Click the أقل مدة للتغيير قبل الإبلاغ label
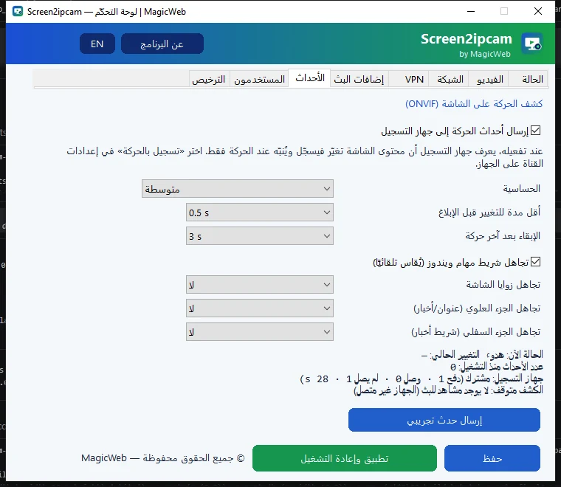The image size is (561, 487). pyautogui.click(x=489, y=213)
